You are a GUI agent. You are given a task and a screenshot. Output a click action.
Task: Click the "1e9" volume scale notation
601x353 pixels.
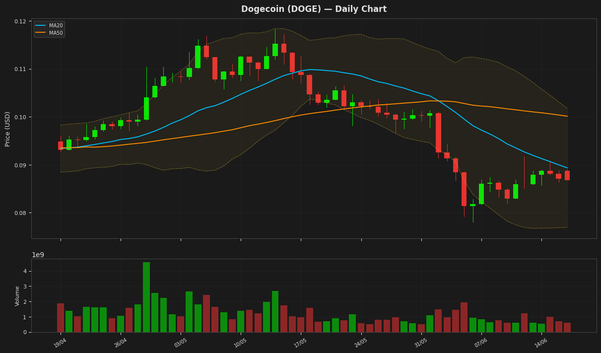[38, 255]
